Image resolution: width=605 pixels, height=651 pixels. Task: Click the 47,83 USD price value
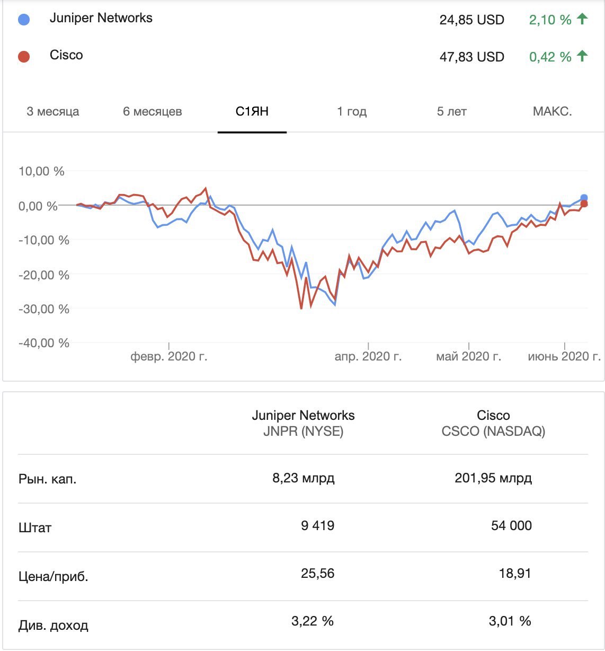[472, 57]
